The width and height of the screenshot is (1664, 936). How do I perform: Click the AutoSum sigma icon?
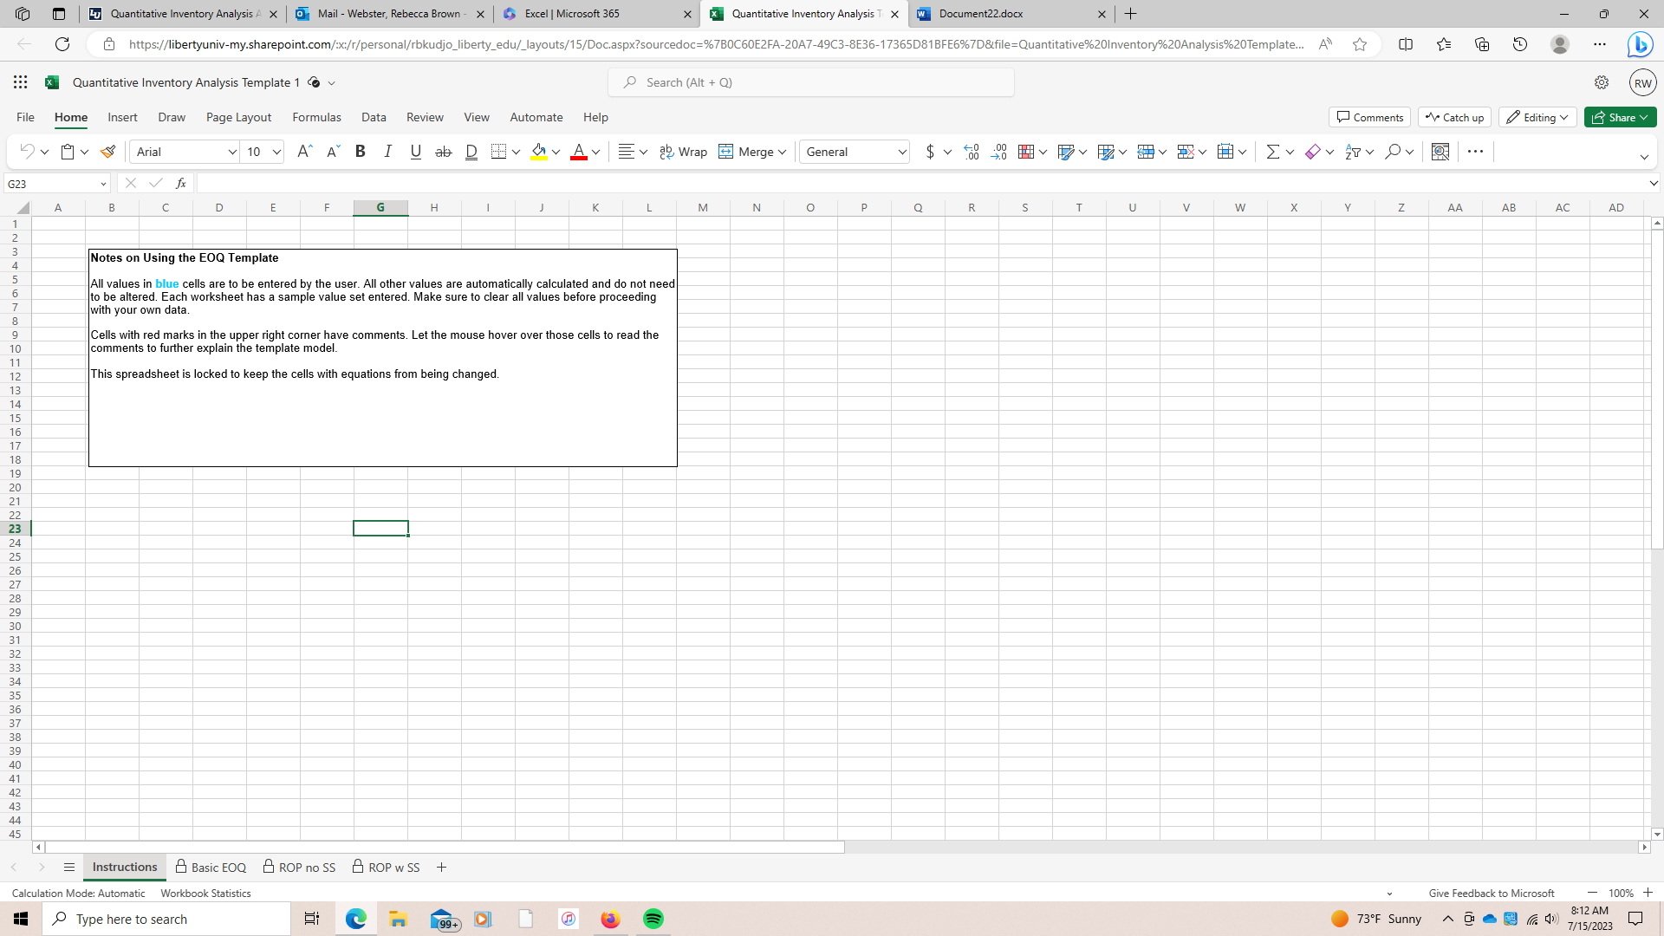click(x=1272, y=152)
